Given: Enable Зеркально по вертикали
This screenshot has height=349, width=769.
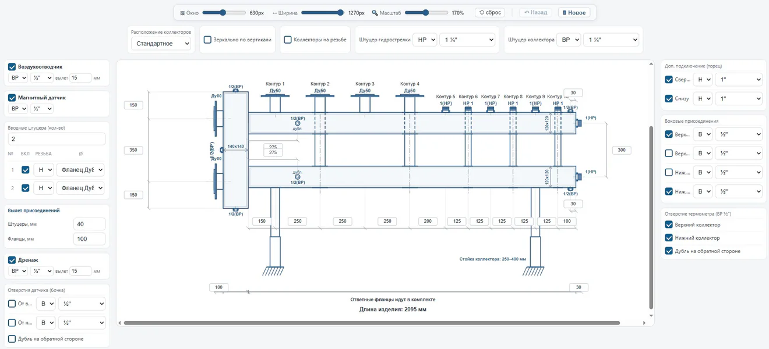Looking at the screenshot, I should [x=207, y=40].
